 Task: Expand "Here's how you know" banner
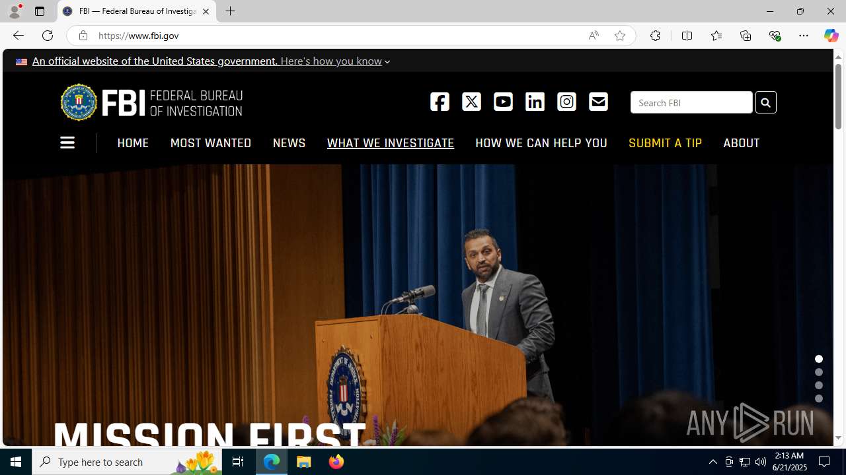335,61
